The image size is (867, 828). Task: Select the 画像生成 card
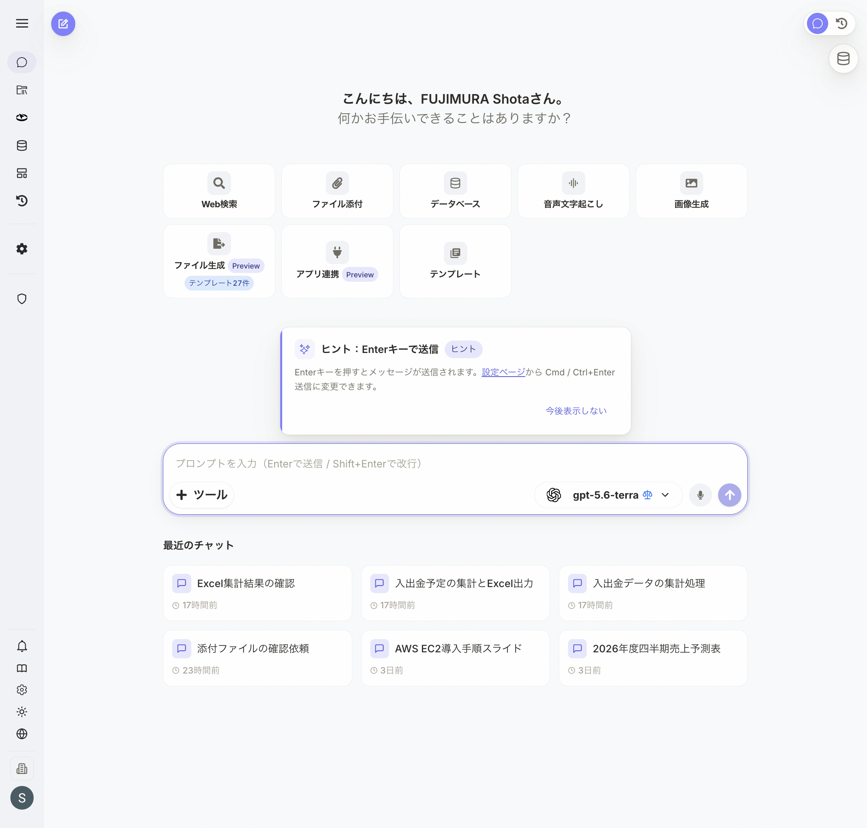tap(691, 191)
